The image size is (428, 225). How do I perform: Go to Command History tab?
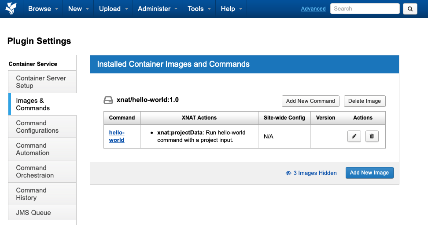42,194
